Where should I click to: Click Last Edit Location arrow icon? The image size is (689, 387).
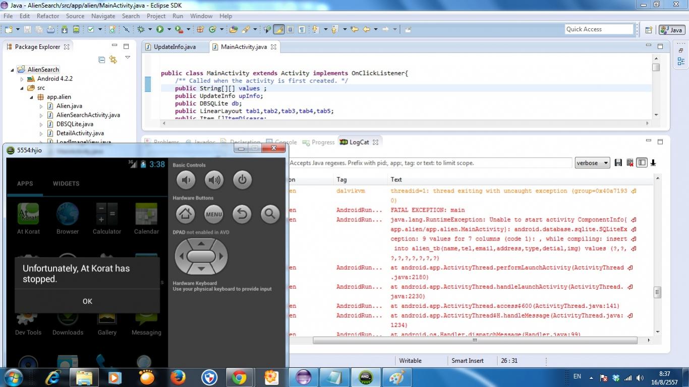[355, 29]
